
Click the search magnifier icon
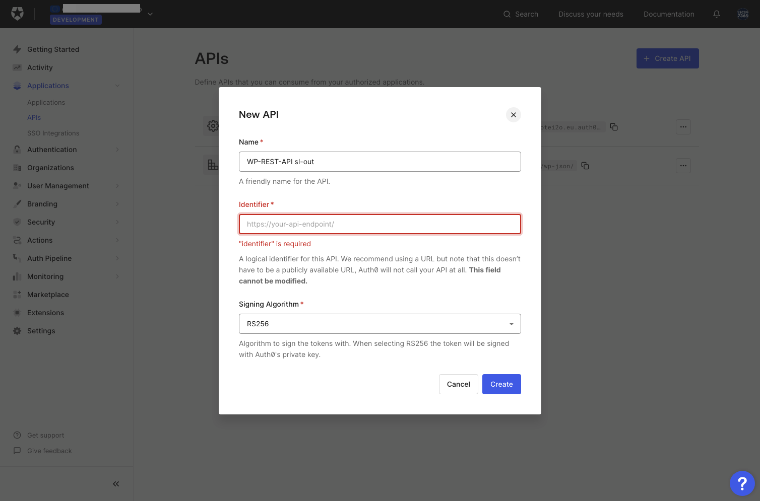coord(507,14)
